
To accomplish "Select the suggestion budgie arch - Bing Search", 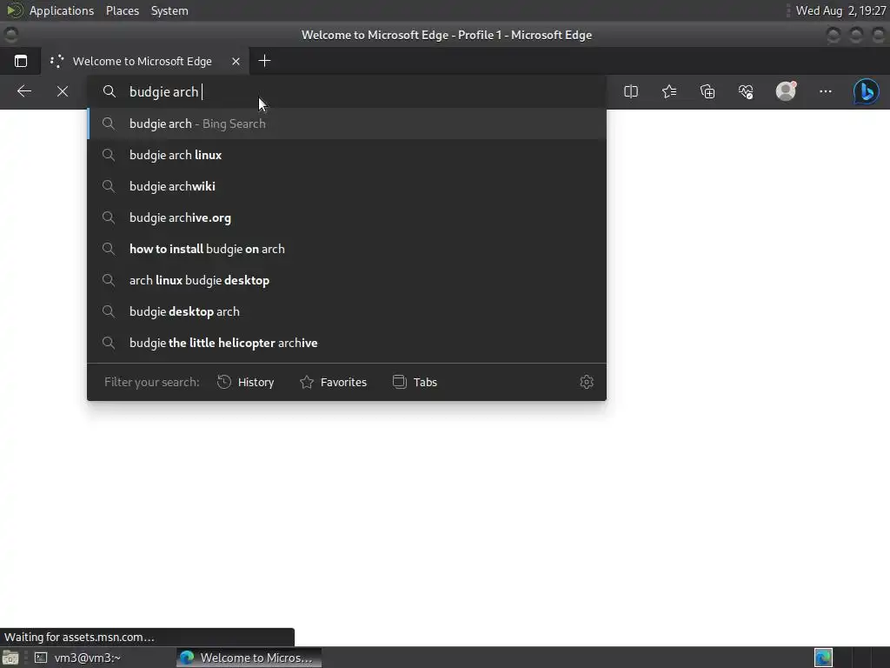I will 347,124.
